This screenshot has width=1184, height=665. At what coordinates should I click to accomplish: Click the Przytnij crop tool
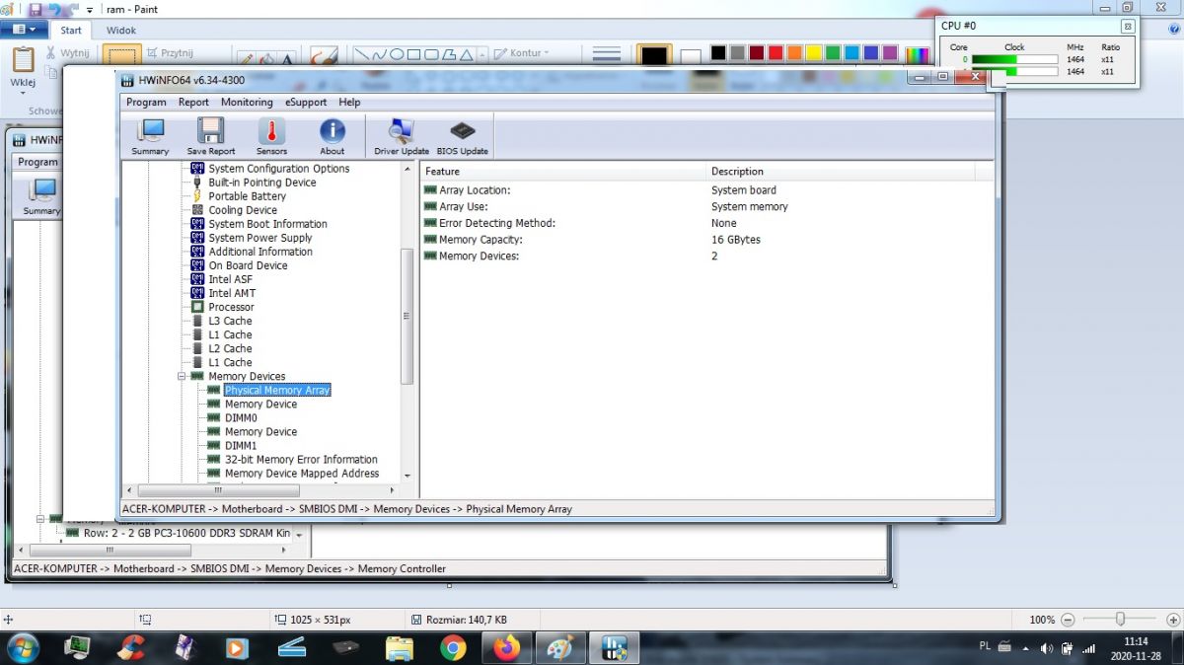tap(170, 53)
